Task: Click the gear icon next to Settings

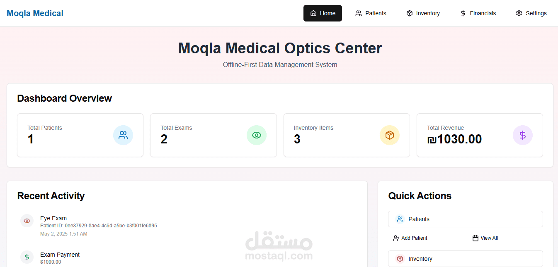Action: click(519, 13)
